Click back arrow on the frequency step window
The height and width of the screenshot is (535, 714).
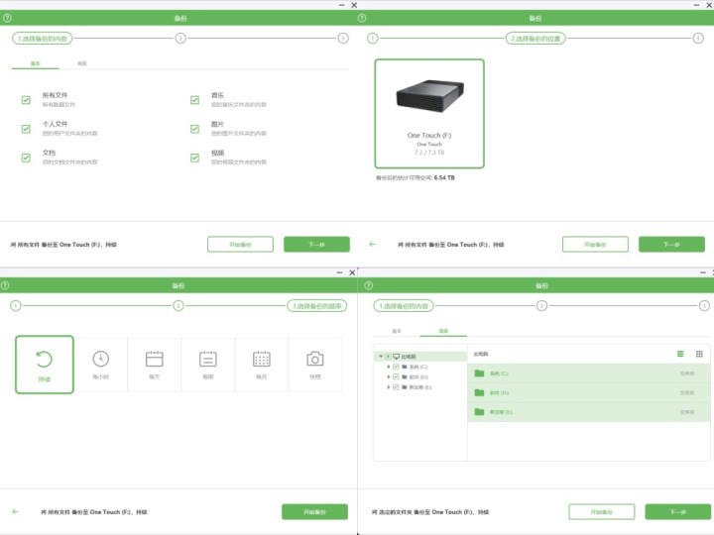click(15, 511)
